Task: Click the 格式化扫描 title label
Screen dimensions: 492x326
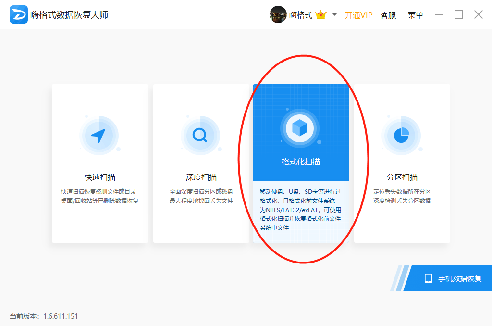Action: (x=301, y=162)
